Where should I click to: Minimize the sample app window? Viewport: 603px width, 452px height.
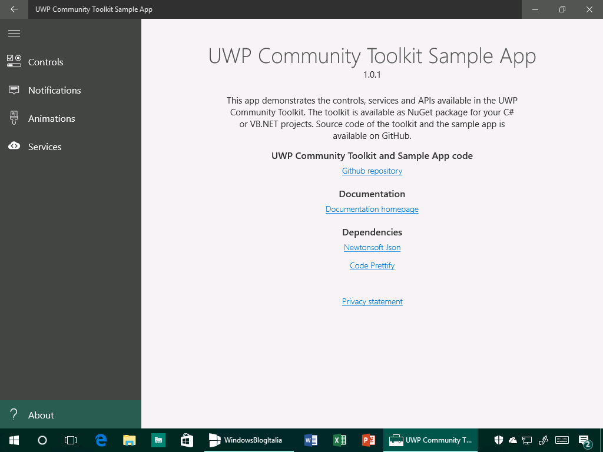pos(535,9)
